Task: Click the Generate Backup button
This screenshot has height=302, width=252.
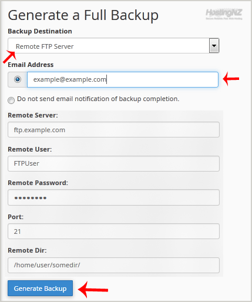Action: pyautogui.click(x=40, y=288)
